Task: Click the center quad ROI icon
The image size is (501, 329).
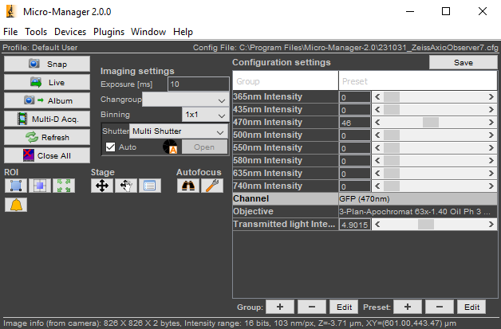Action: click(x=40, y=186)
